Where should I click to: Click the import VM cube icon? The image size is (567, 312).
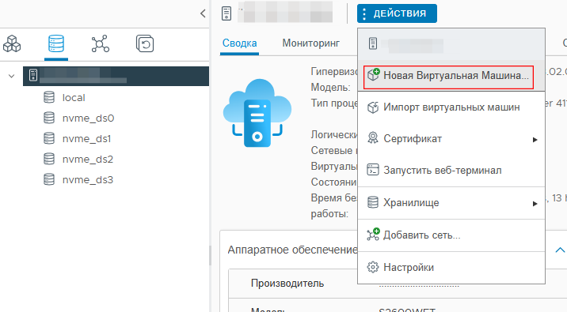point(373,107)
